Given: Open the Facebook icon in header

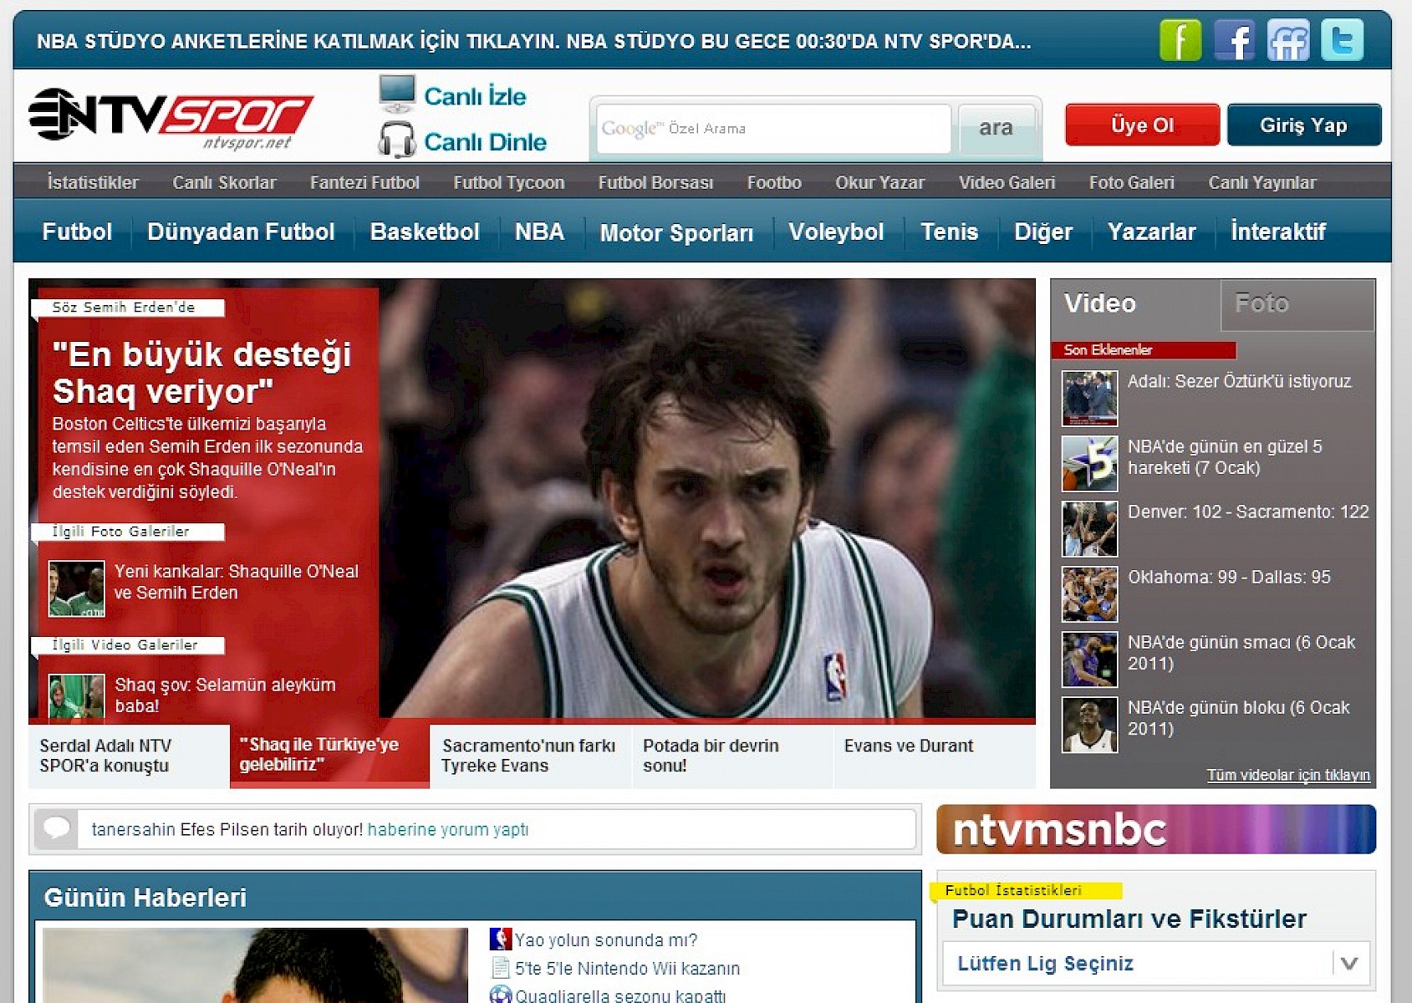Looking at the screenshot, I should click(1234, 40).
